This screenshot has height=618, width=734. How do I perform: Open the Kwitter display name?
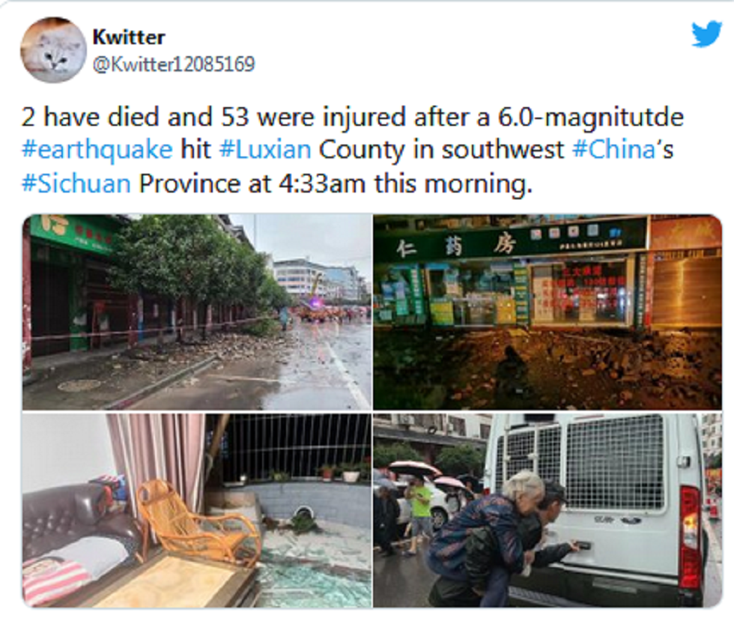129,37
